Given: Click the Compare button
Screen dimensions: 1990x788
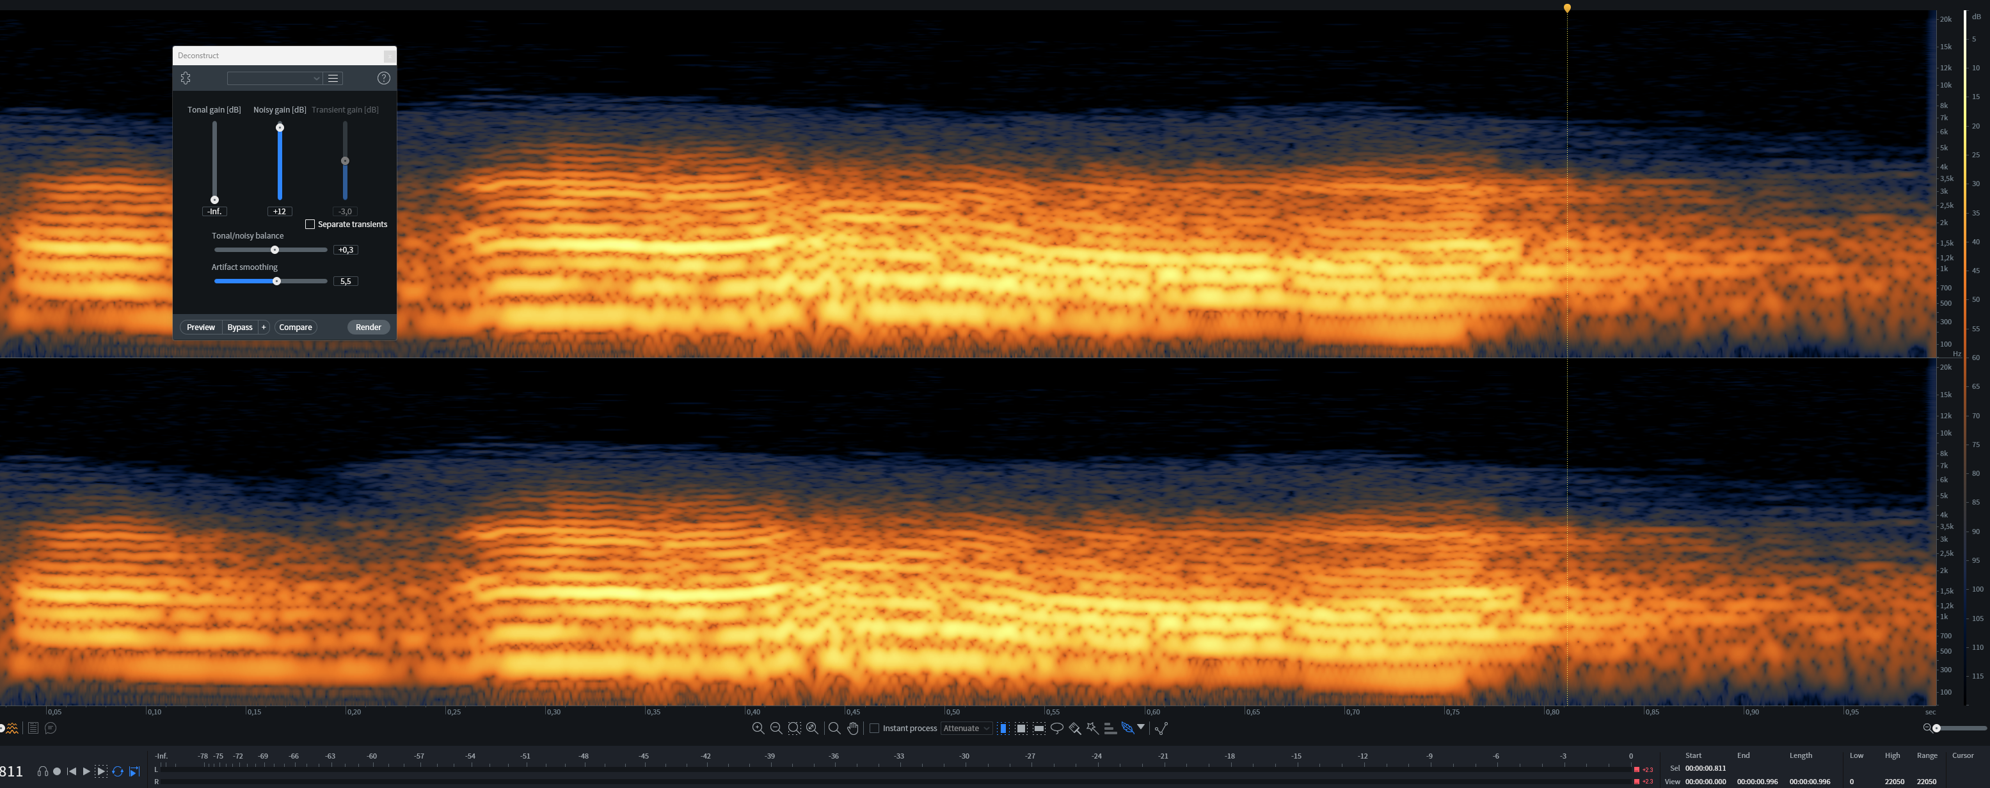Looking at the screenshot, I should (x=295, y=327).
